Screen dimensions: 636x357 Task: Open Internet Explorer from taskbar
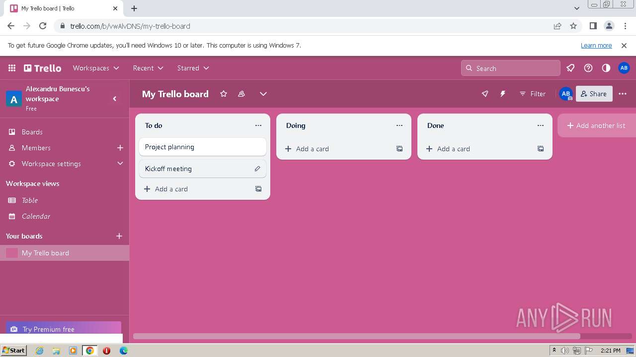(39, 351)
